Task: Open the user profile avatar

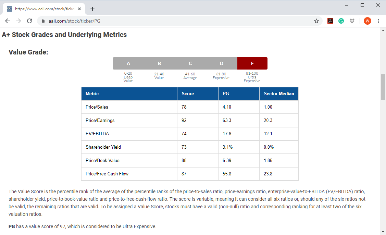Action: pyautogui.click(x=367, y=21)
